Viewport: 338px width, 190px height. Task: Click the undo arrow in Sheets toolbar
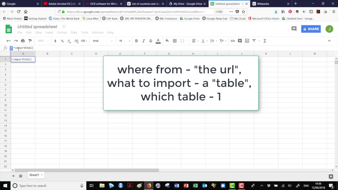tap(8, 41)
